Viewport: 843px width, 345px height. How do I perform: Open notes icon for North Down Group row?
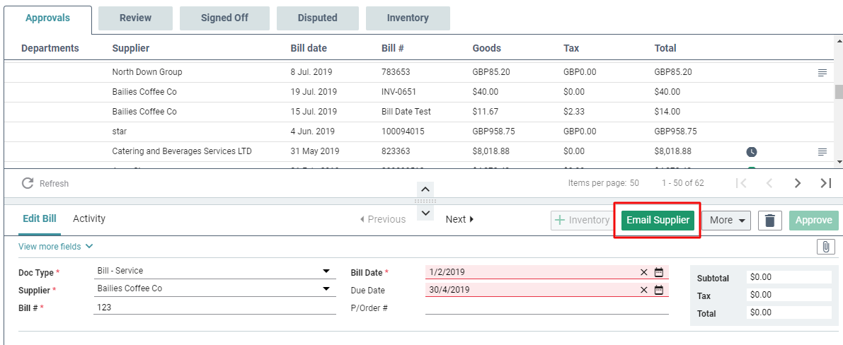[x=822, y=72]
